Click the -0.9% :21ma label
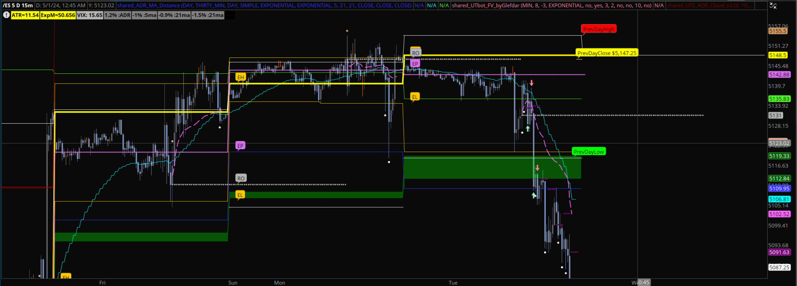 (x=175, y=15)
